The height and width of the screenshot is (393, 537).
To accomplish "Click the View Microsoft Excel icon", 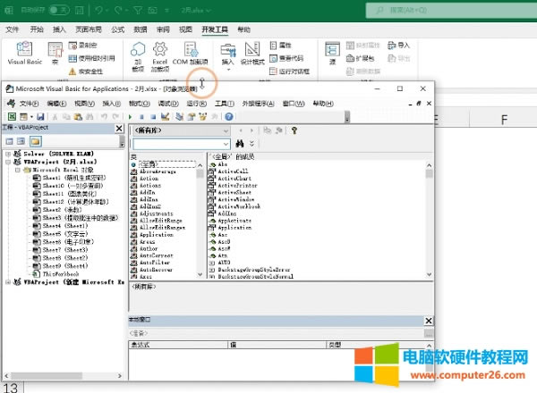I will click(x=12, y=117).
